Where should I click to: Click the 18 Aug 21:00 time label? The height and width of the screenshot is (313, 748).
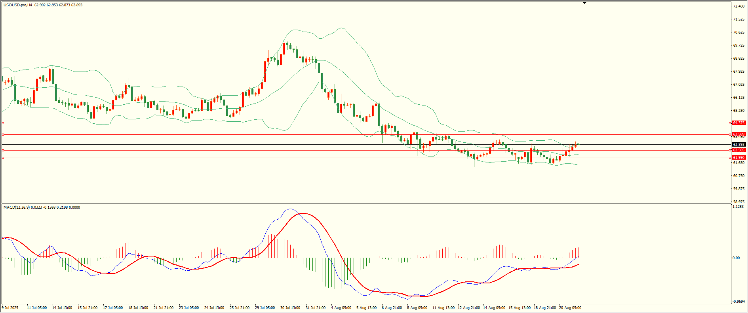[x=545, y=308]
